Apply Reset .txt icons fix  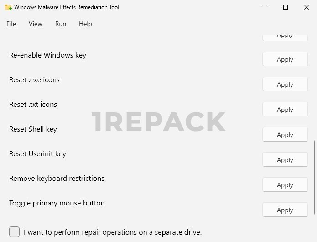pyautogui.click(x=285, y=110)
